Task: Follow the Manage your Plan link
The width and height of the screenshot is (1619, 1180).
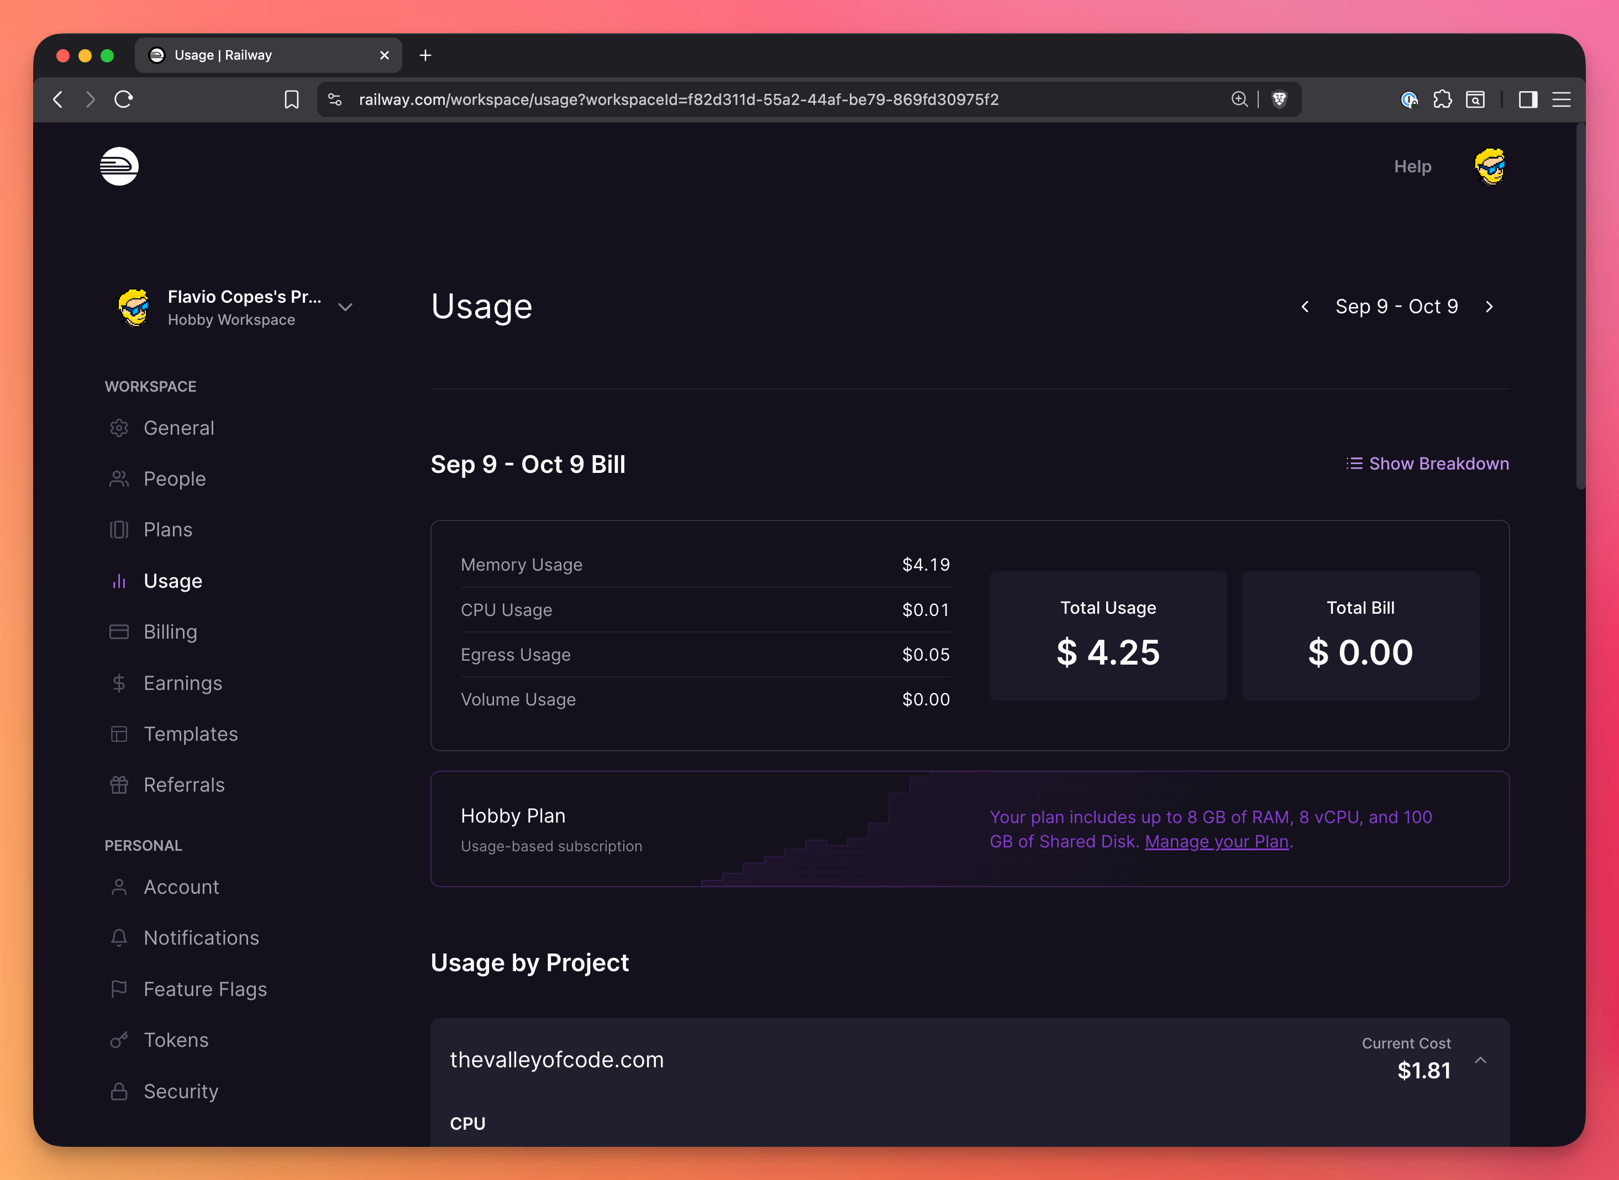Action: pos(1216,841)
